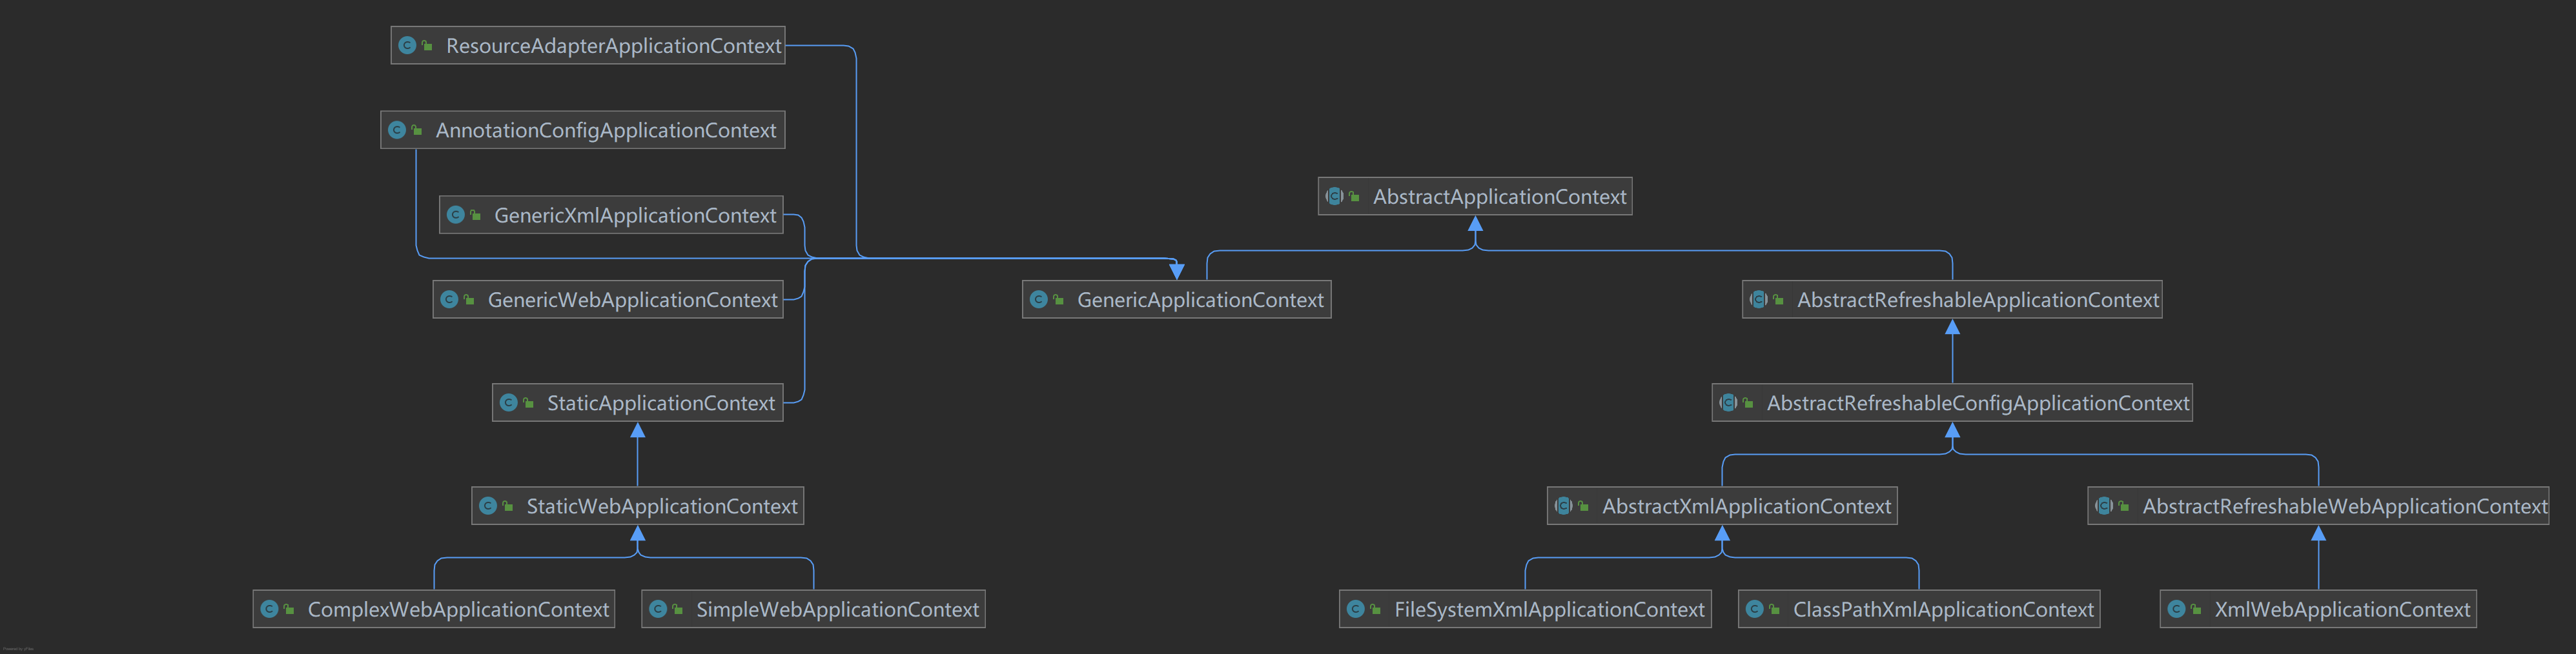The image size is (2576, 654).
Task: Click green public-visibility icon on StaticWebApplicationContext
Action: [x=508, y=507]
